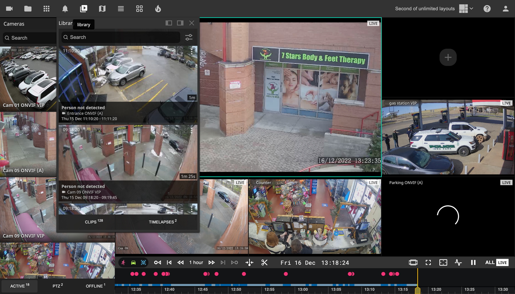Open the Help question mark icon

pos(487,9)
